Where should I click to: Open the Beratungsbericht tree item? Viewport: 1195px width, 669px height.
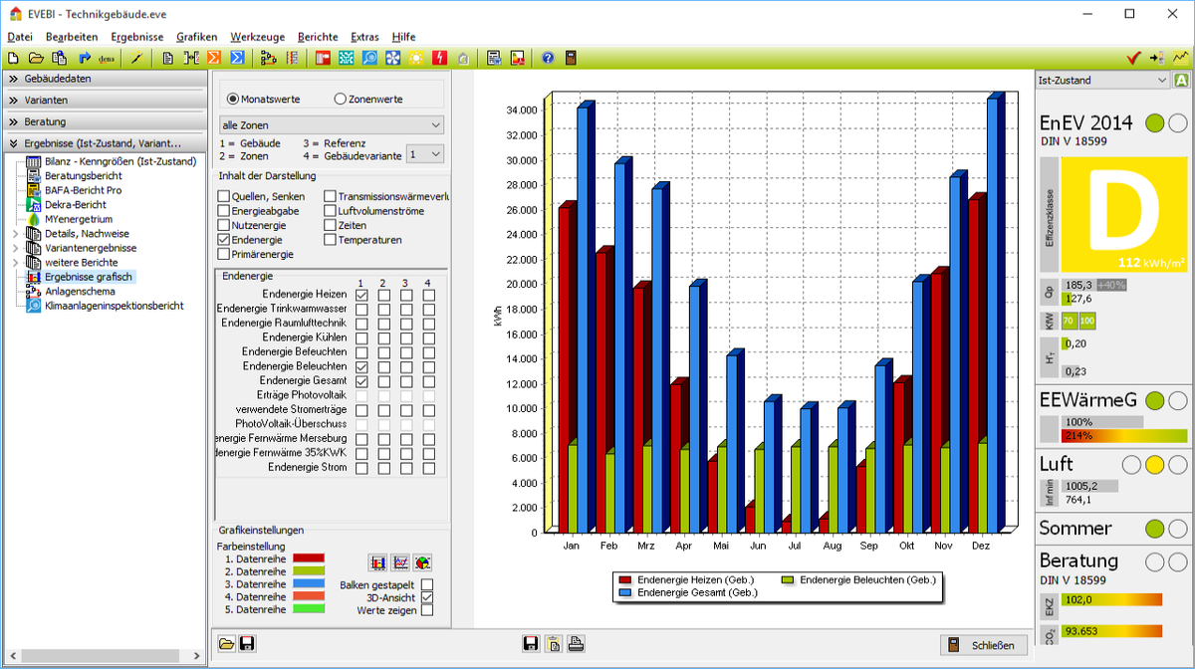83,175
